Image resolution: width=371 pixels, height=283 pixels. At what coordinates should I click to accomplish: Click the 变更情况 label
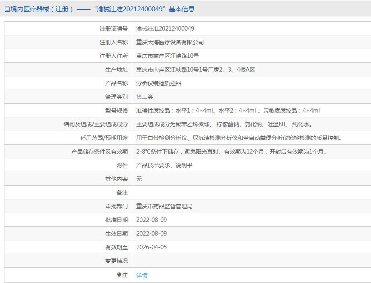pos(117,261)
